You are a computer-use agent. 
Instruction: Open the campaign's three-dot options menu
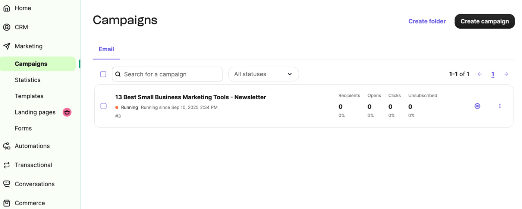[x=500, y=106]
